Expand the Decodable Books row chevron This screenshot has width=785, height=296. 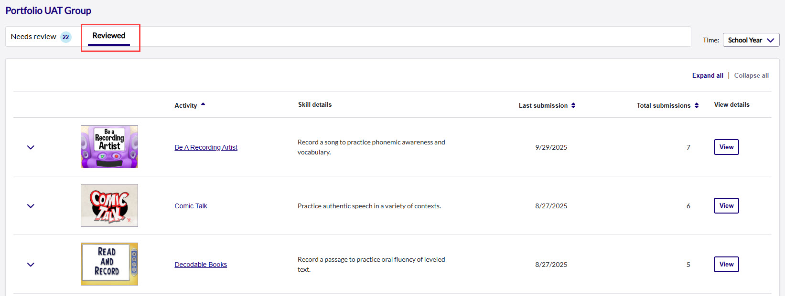click(x=31, y=265)
